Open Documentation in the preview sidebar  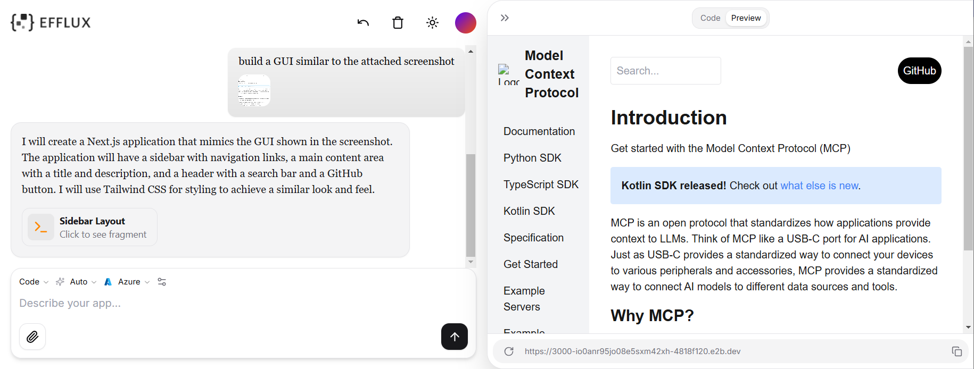(x=539, y=131)
